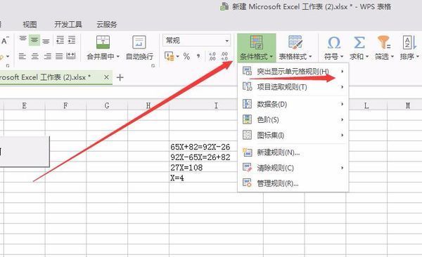Image resolution: width=422 pixels, height=257 pixels.
Task: Align text right icon
Action: click(x=47, y=56)
